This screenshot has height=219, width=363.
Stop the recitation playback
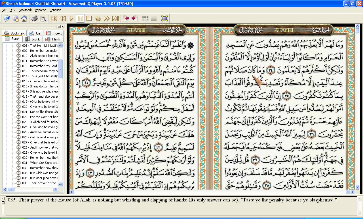pyautogui.click(x=89, y=19)
